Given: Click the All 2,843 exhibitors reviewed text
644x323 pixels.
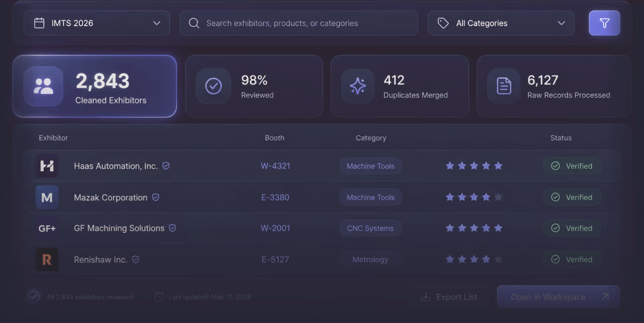Looking at the screenshot, I should tap(90, 297).
